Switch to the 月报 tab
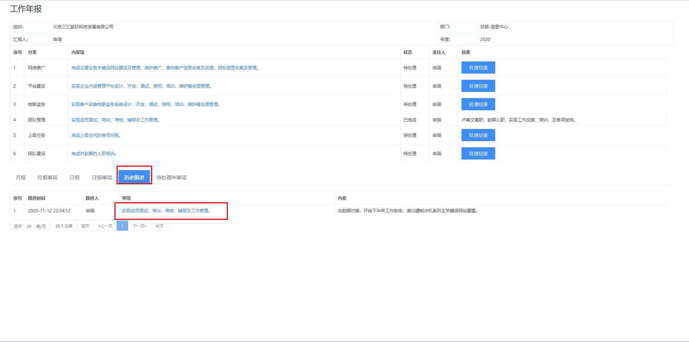689x342 pixels. (21, 177)
